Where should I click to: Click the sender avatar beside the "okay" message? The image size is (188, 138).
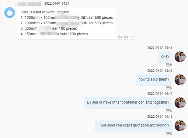180,57
